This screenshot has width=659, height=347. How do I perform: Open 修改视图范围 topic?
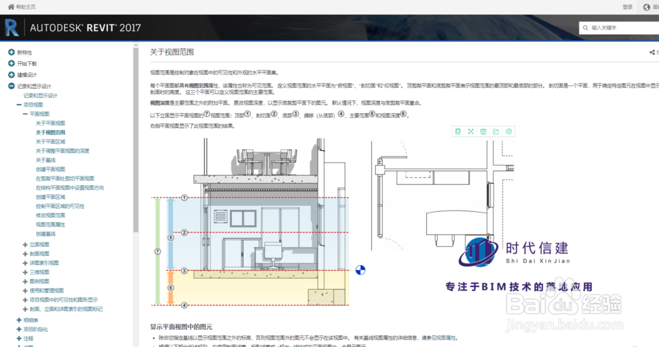point(51,215)
